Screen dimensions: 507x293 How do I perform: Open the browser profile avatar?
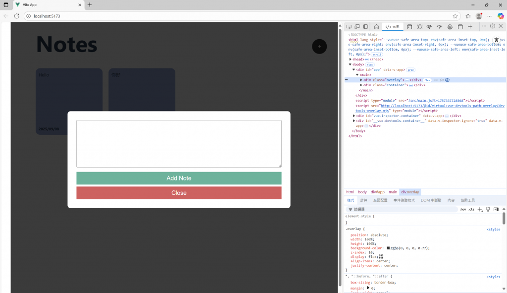pyautogui.click(x=479, y=16)
